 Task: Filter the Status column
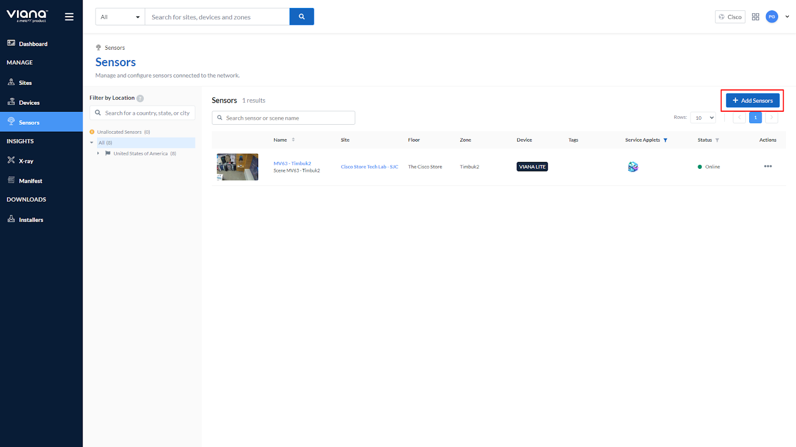717,140
